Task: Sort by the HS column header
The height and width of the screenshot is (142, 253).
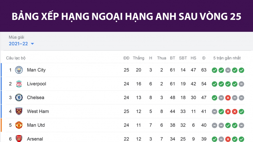Action: point(193,58)
